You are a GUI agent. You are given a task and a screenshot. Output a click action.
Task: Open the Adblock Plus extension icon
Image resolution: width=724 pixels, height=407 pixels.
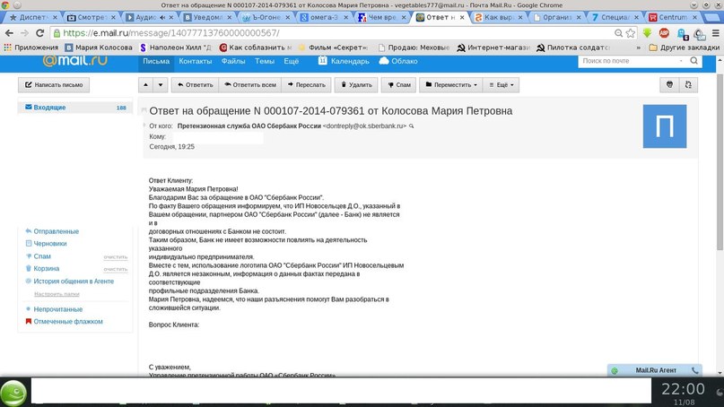point(664,33)
